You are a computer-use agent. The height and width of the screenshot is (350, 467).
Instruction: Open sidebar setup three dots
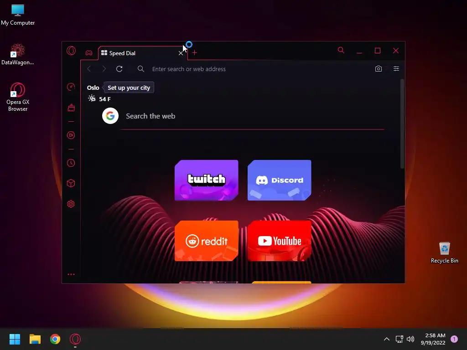pos(71,274)
